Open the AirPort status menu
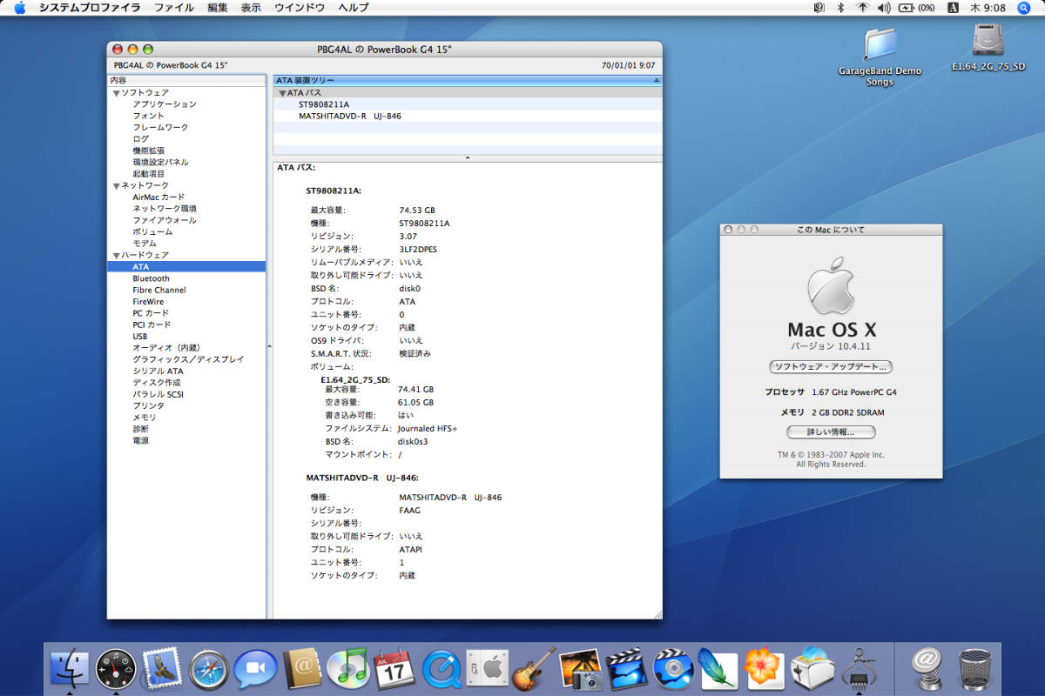The height and width of the screenshot is (696, 1045). pyautogui.click(x=863, y=8)
